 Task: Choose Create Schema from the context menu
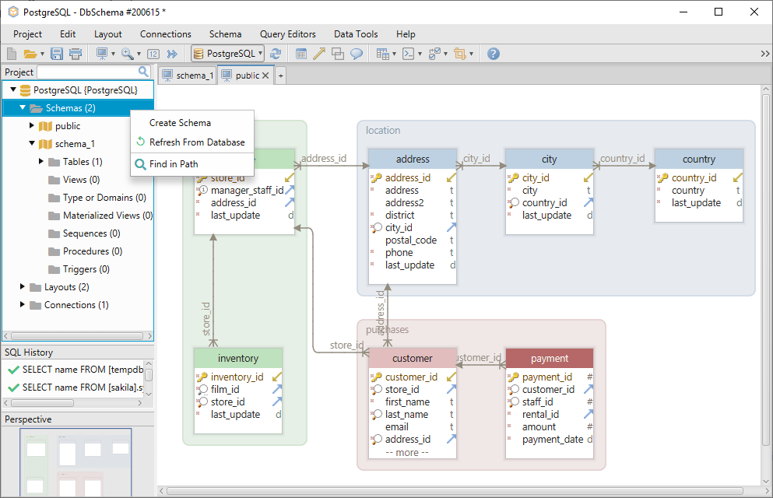tap(181, 122)
